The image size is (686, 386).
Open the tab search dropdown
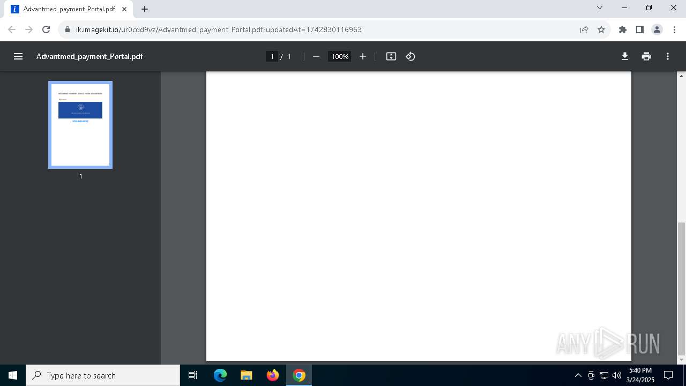[x=600, y=8]
